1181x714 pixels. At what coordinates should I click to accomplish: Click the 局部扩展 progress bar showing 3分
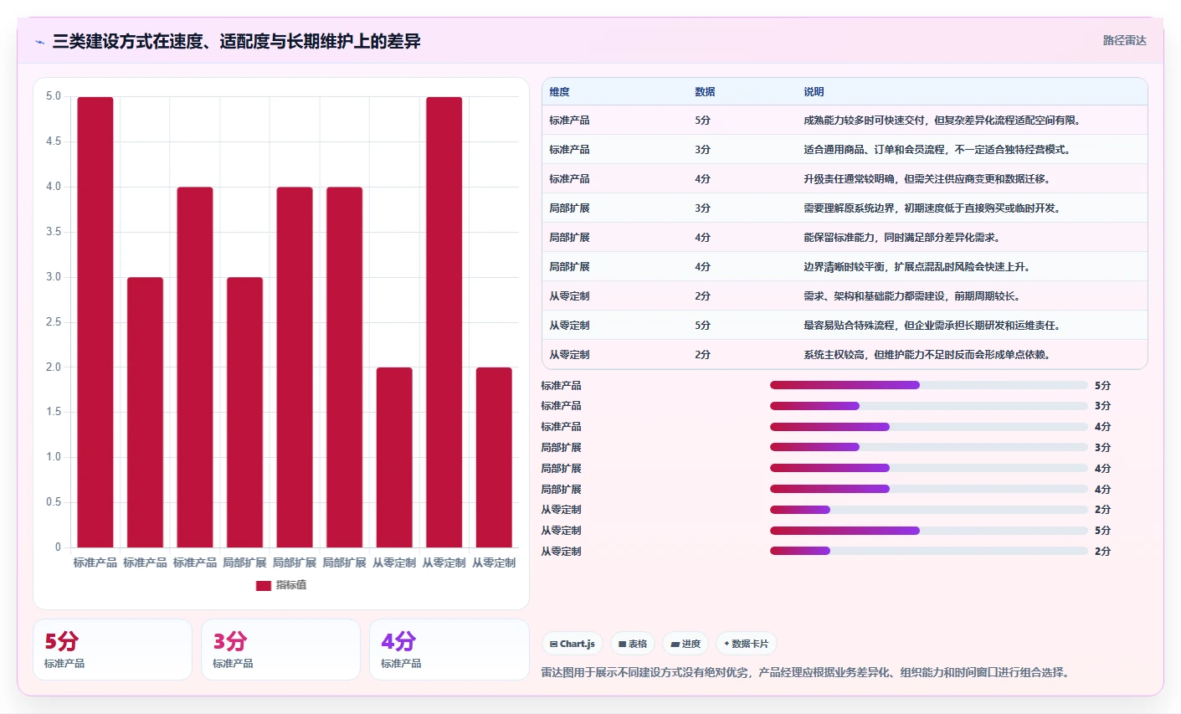coord(929,447)
